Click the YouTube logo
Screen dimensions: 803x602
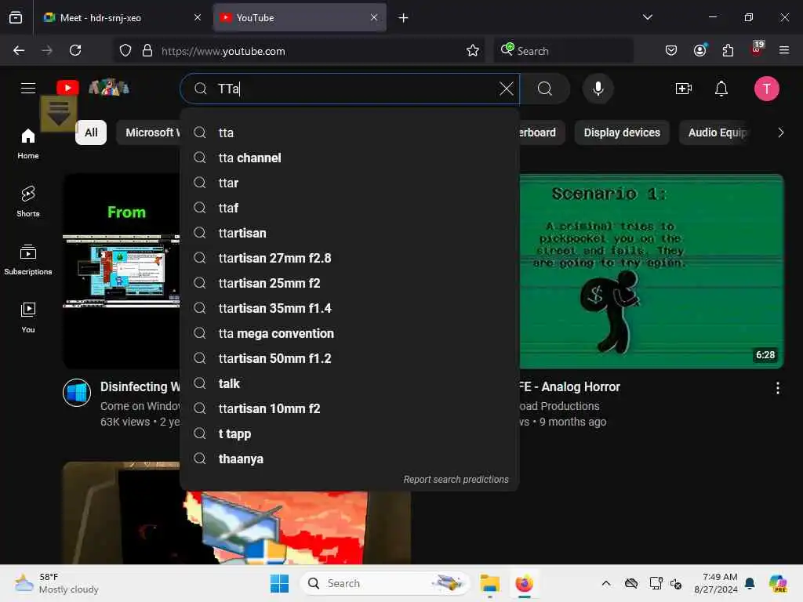tap(67, 88)
